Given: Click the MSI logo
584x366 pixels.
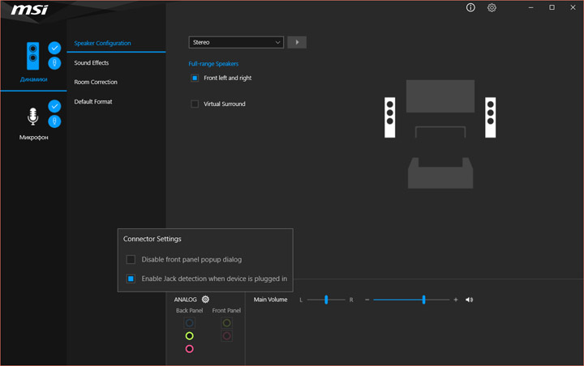Looking at the screenshot, I should tap(29, 9).
